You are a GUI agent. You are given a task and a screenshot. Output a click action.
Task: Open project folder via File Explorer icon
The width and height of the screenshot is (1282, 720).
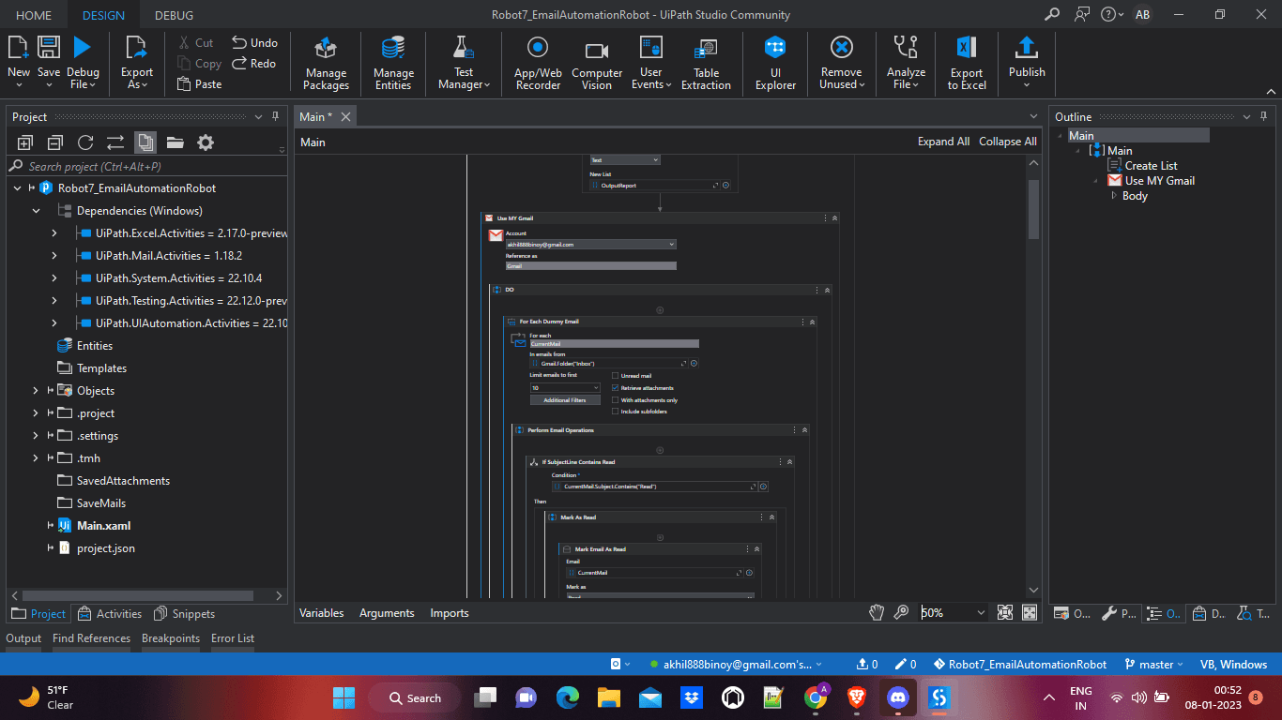tap(176, 142)
